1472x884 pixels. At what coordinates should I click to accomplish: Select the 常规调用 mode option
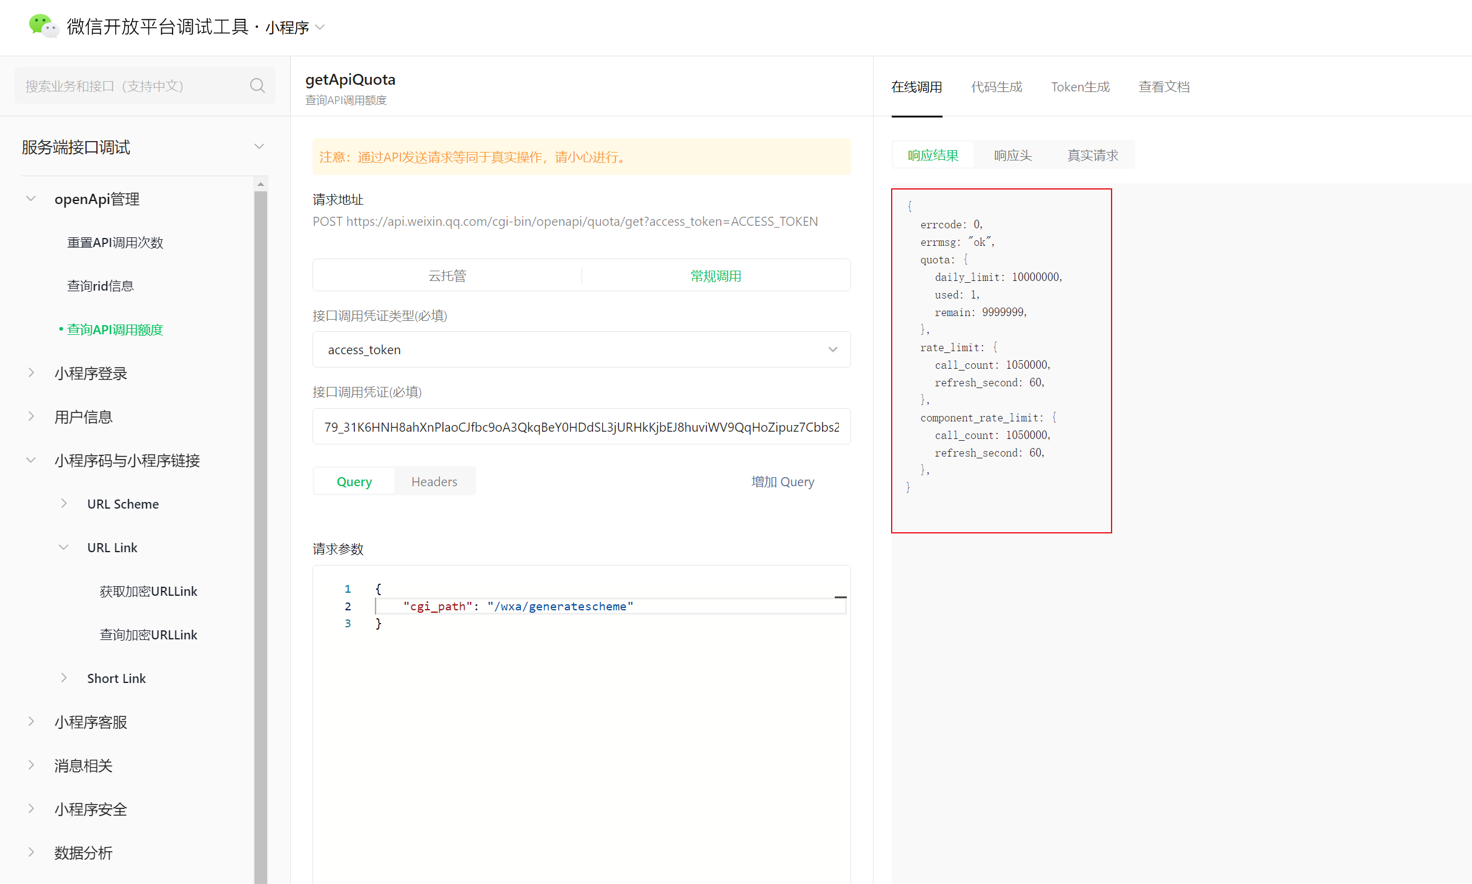click(x=715, y=276)
